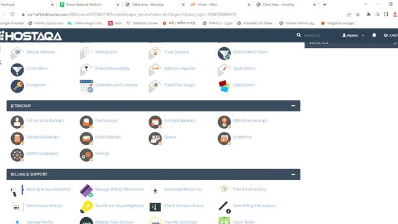Click the View Invoice History link
This screenshot has width=398, height=224.
pos(44,206)
